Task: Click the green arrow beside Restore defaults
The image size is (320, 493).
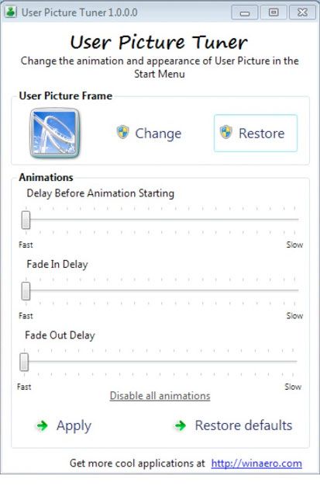Action: [x=181, y=425]
